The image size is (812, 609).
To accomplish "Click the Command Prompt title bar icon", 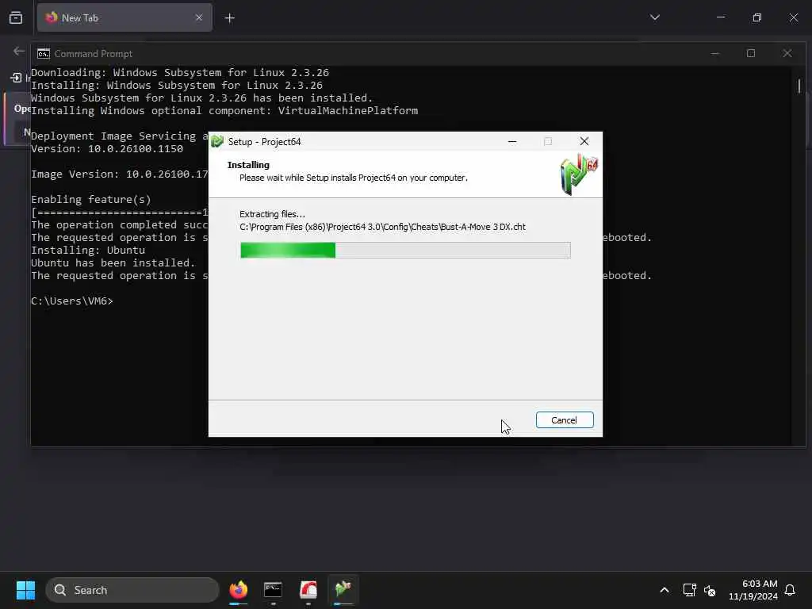I will (x=44, y=54).
